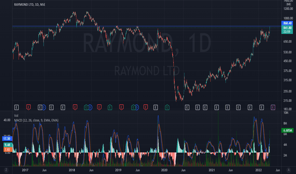Click the green earnings marker beside 2019 dividend marker
Screen dimensions: 296x174
point(133,108)
